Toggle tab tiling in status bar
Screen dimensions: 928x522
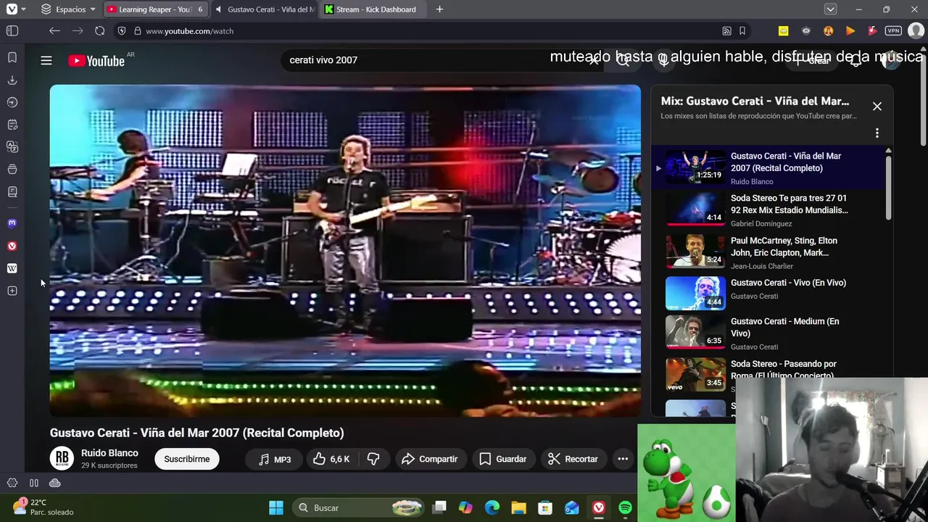click(34, 483)
